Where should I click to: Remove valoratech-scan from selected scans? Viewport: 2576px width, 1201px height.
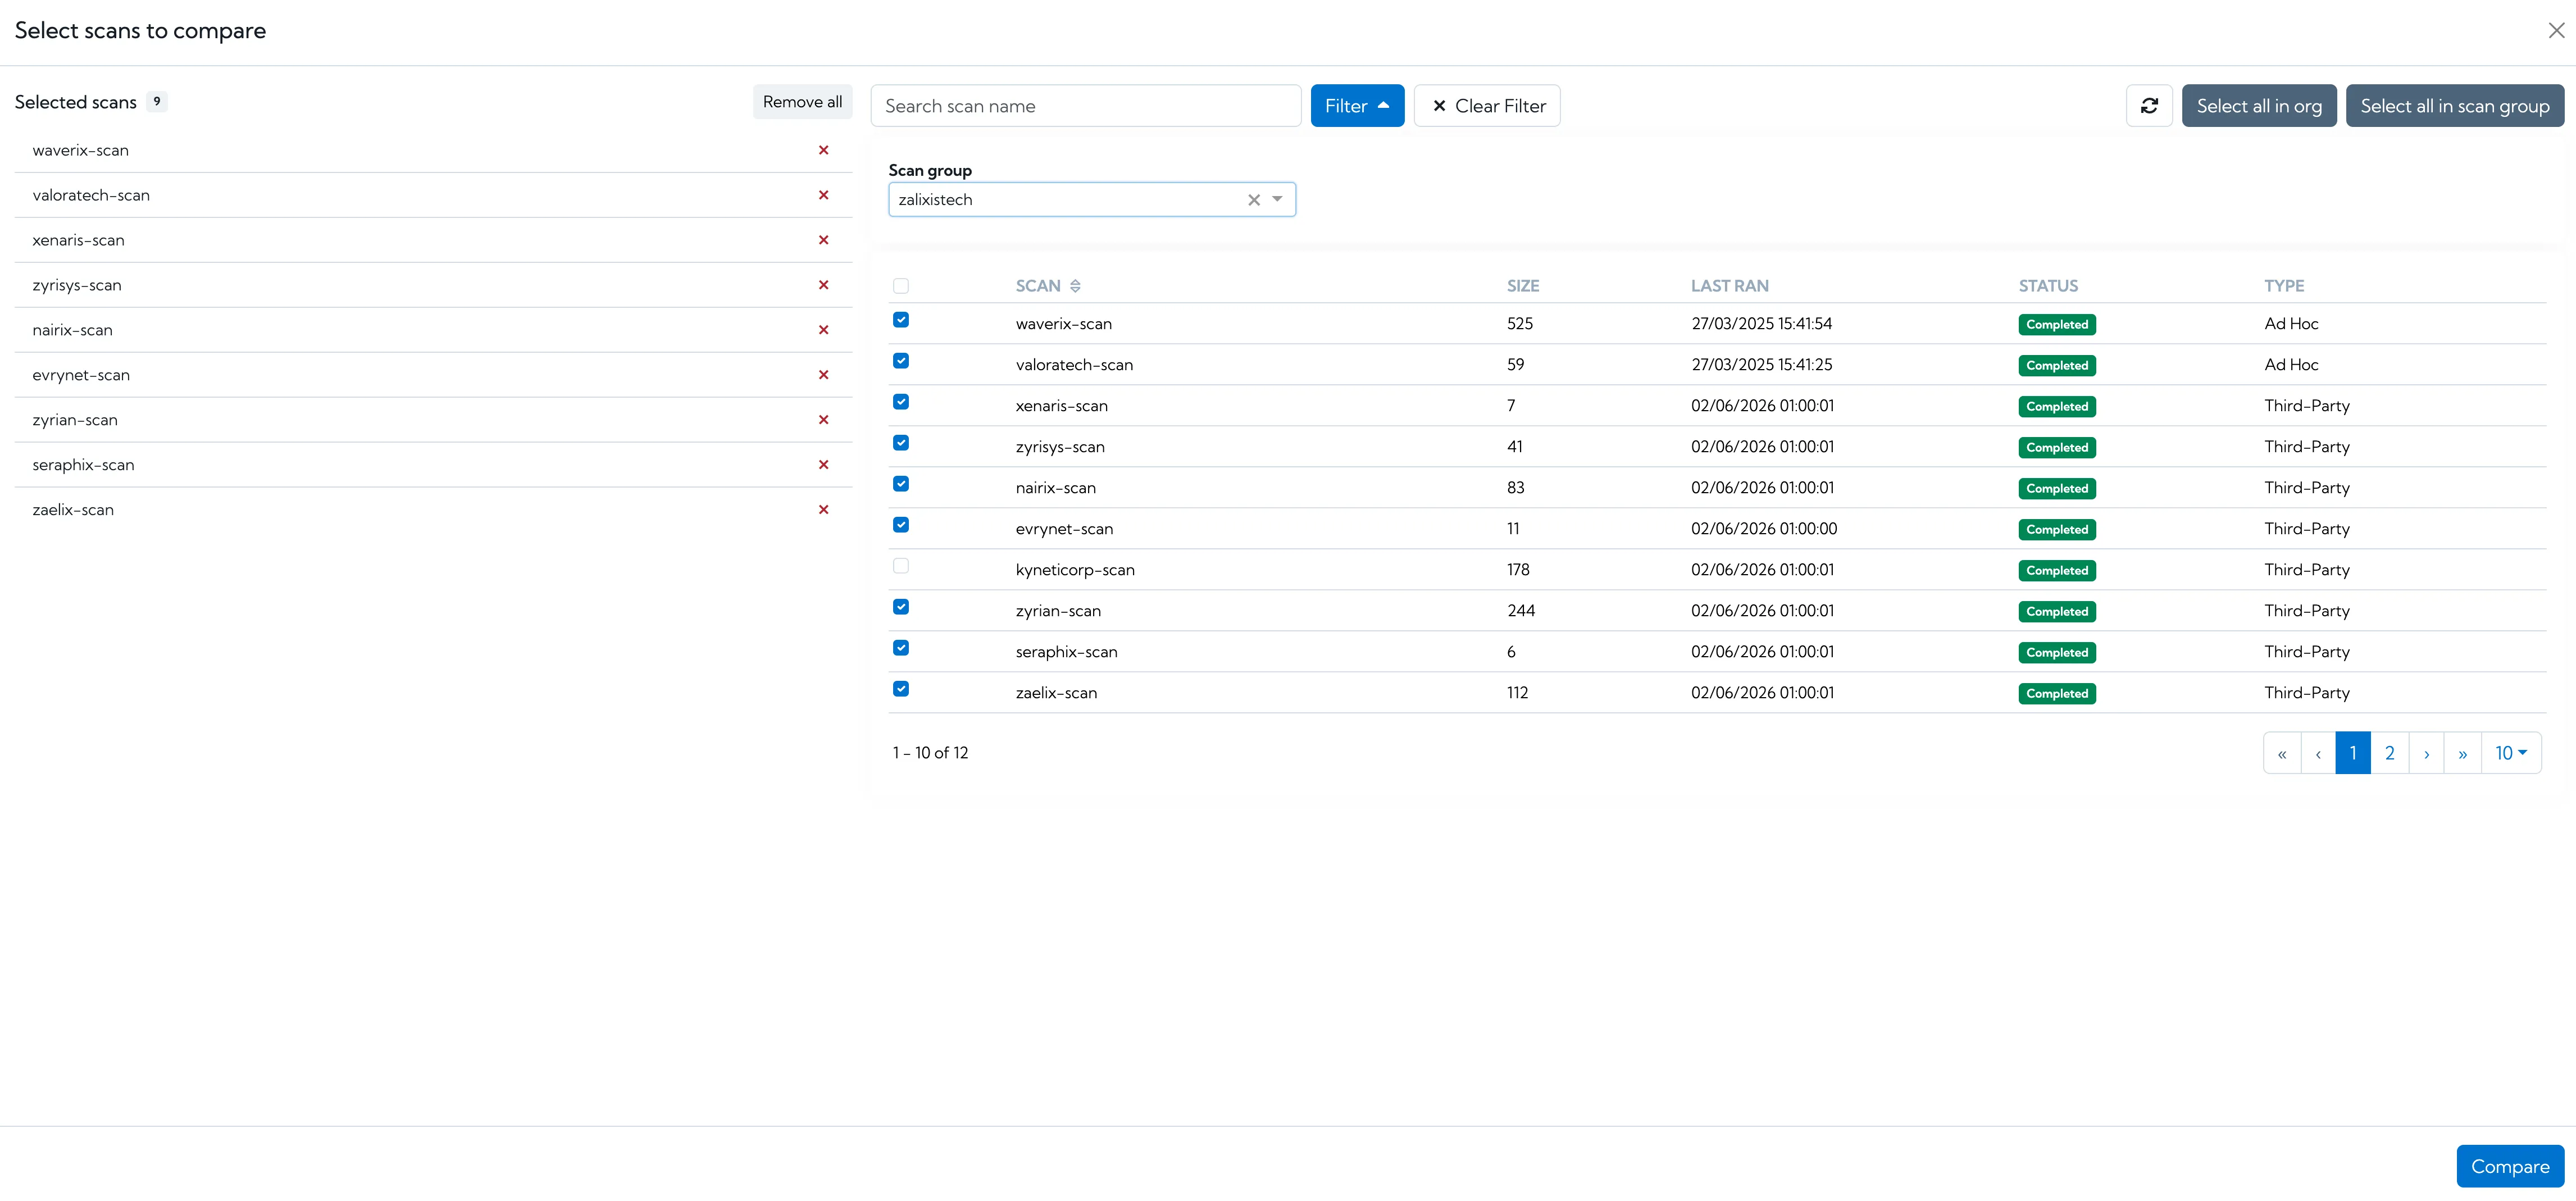pyautogui.click(x=823, y=195)
